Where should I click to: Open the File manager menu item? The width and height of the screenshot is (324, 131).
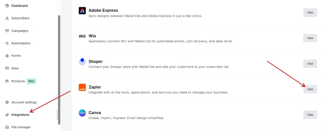coord(21,127)
